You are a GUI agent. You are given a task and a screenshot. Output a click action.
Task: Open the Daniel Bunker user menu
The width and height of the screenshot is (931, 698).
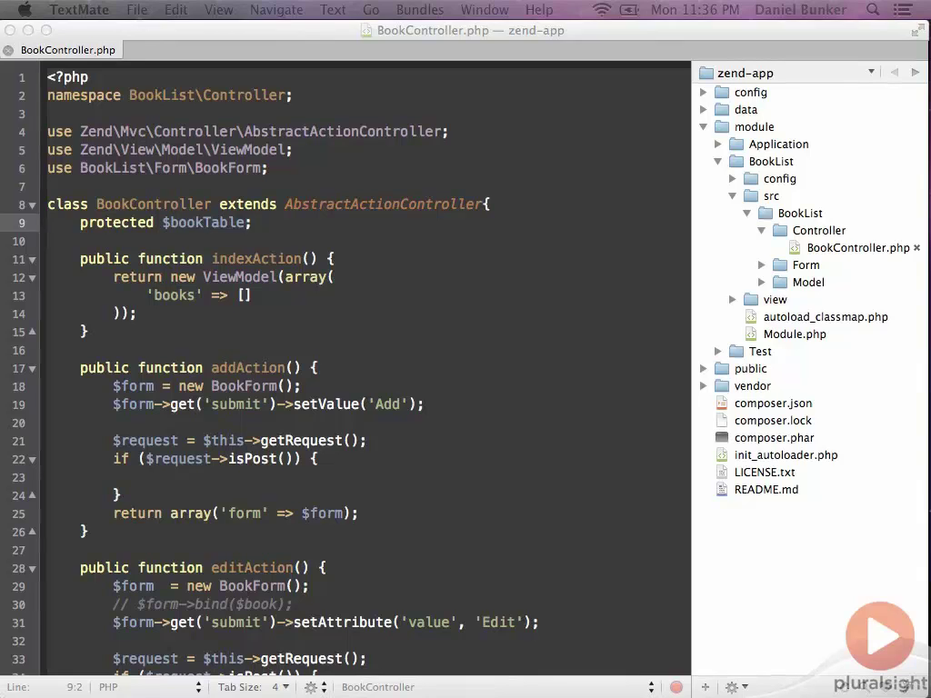[800, 9]
